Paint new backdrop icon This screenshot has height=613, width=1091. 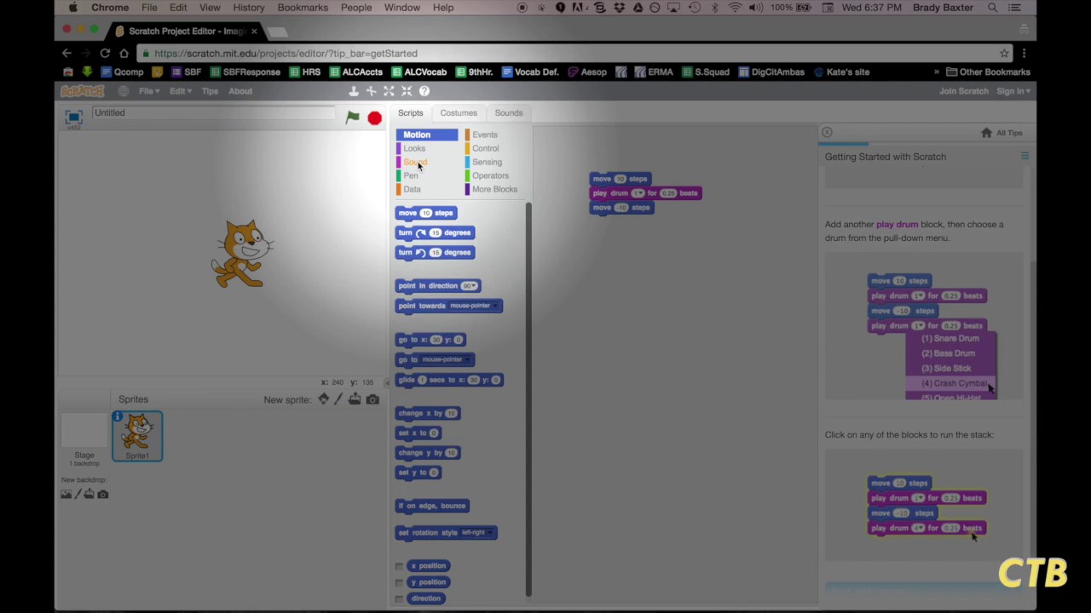pyautogui.click(x=78, y=494)
